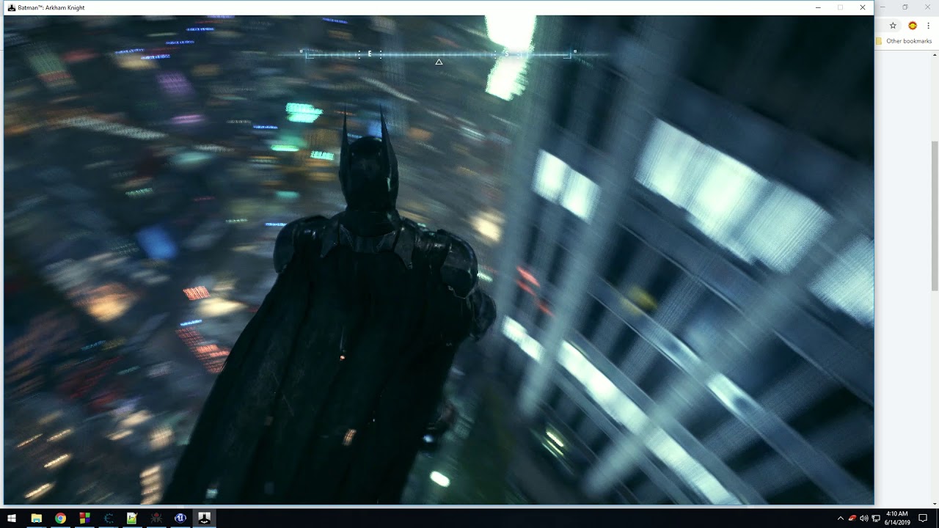Open the Other bookmarks folder in Chrome
This screenshot has width=939, height=528.
[x=904, y=41]
